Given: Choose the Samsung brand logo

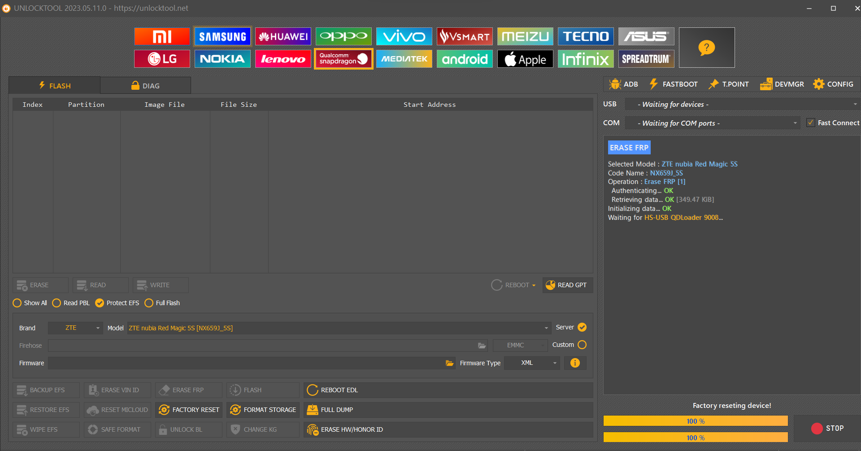Looking at the screenshot, I should [222, 36].
